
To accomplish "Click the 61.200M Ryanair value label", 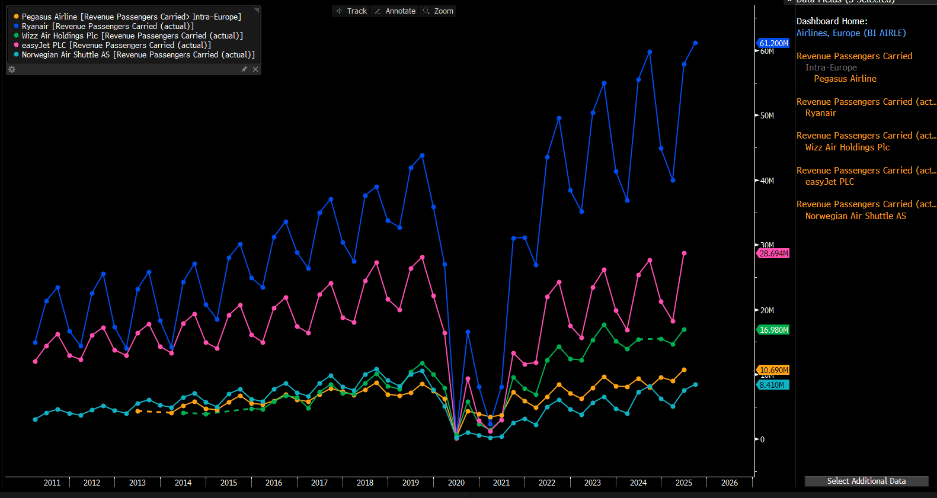I will pos(773,43).
